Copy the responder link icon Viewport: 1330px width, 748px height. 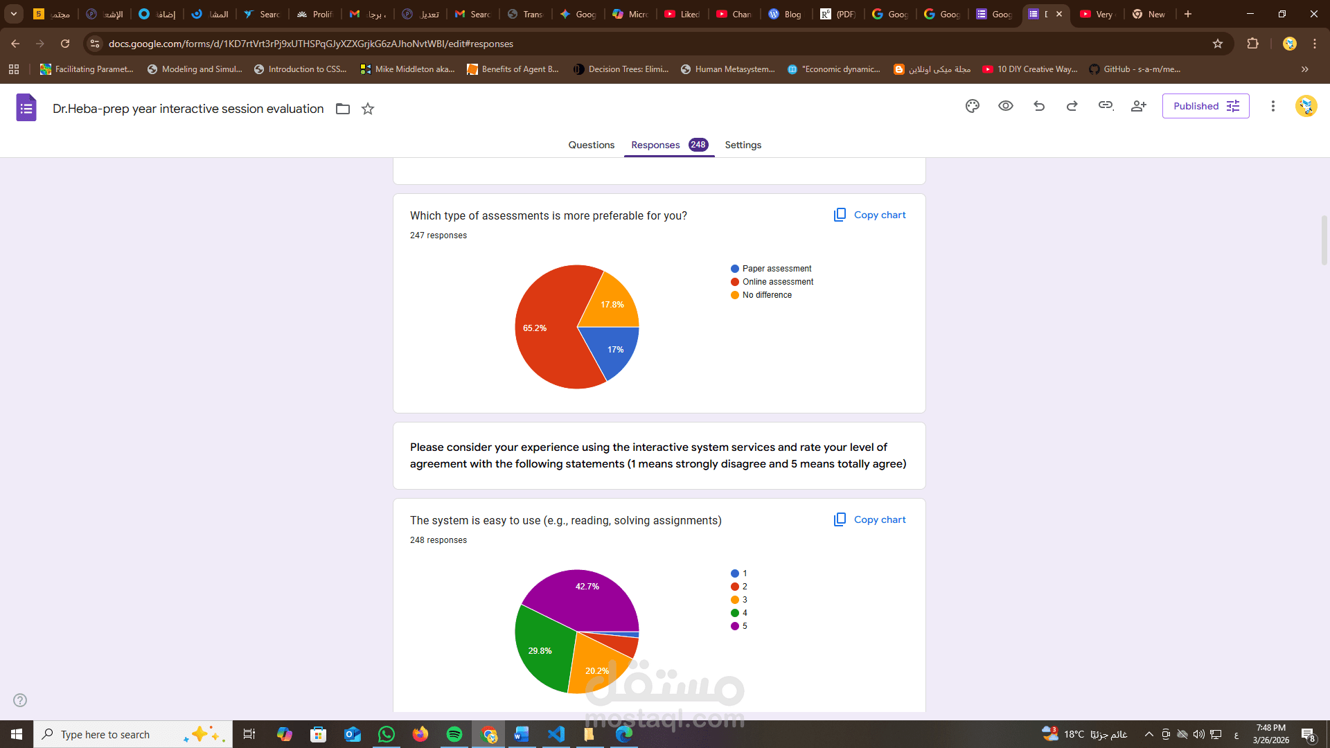coord(1106,106)
